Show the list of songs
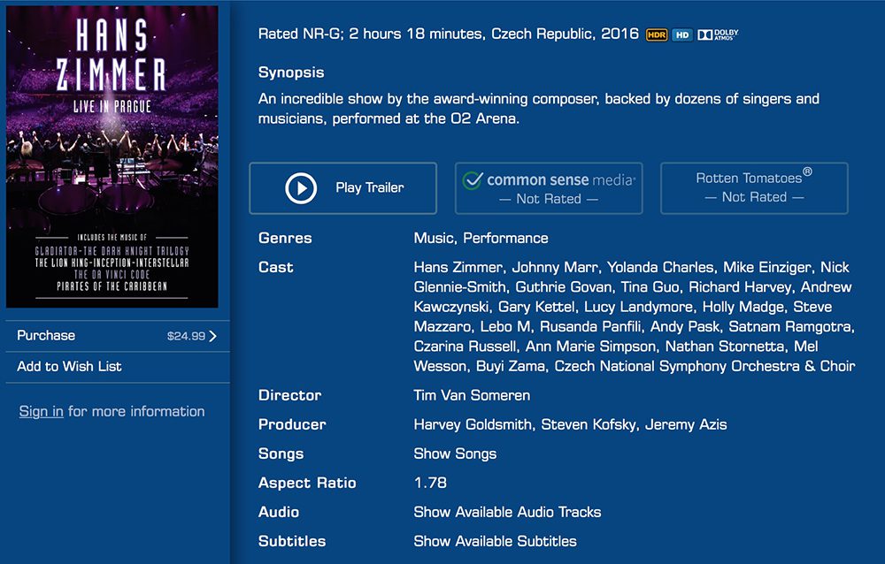885x564 pixels. (455, 453)
